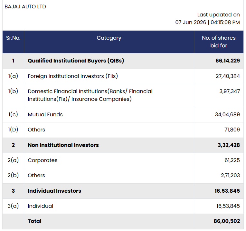
Task: Click the Total row label
Action: coord(35,221)
